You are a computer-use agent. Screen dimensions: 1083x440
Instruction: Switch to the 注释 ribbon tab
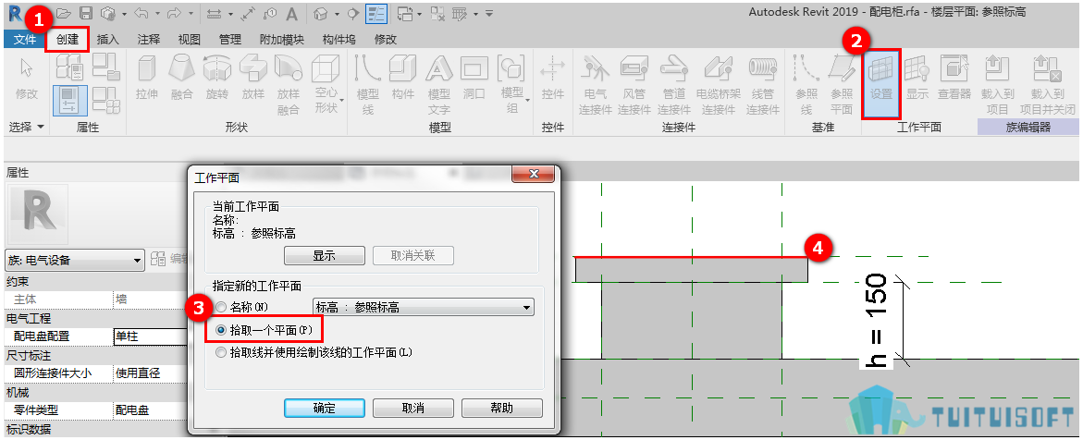tap(149, 40)
